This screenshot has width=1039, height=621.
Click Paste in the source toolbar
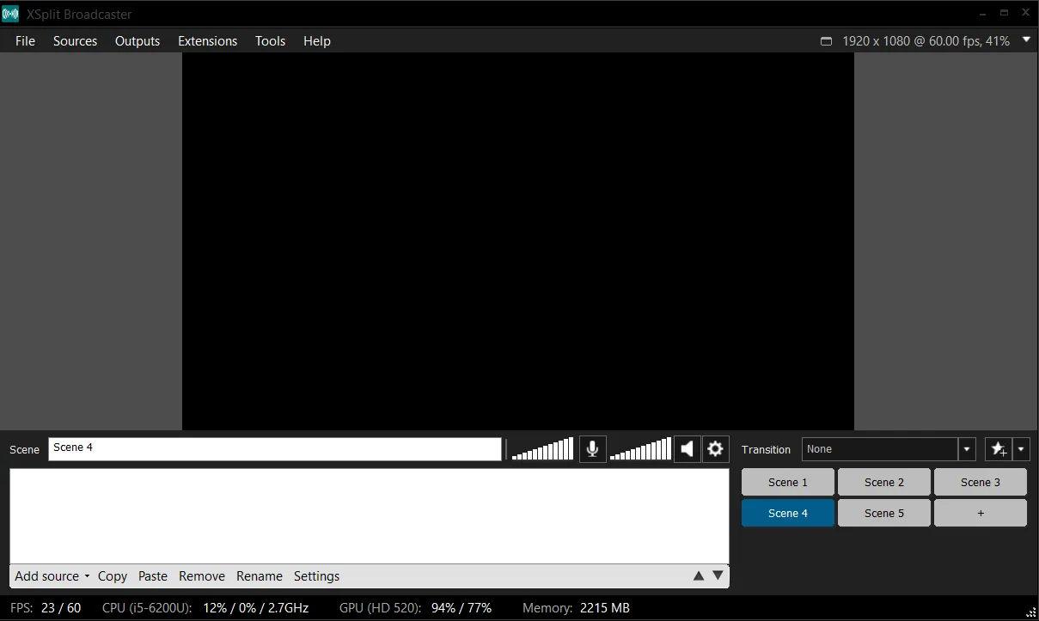[x=153, y=576]
